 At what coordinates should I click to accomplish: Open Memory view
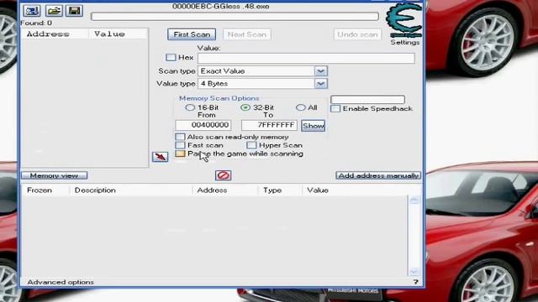54,175
